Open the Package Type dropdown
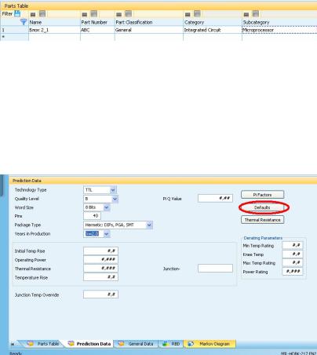Viewport: 317px width, 355px height. coord(149,225)
